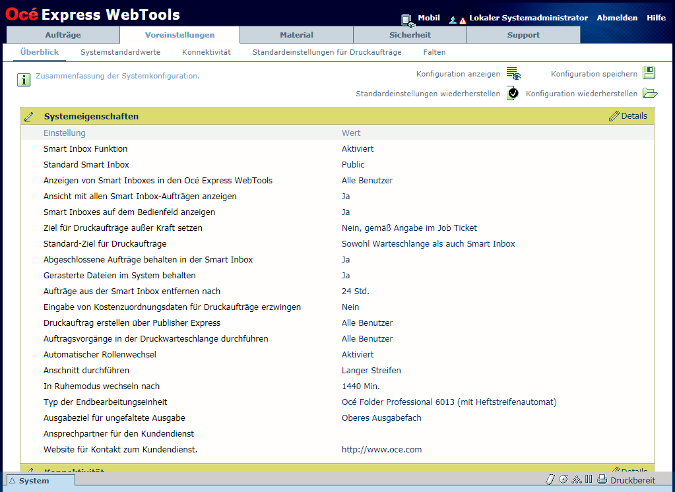Open the Support tab
675x492 pixels.
[523, 35]
